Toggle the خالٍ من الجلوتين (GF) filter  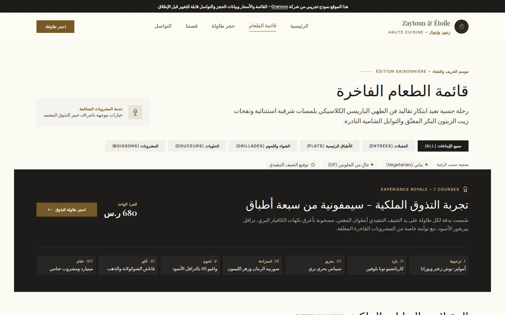351,164
